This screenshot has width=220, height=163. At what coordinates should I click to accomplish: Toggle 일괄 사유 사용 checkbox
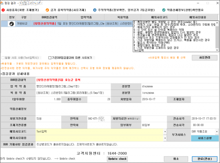pos(4,57)
